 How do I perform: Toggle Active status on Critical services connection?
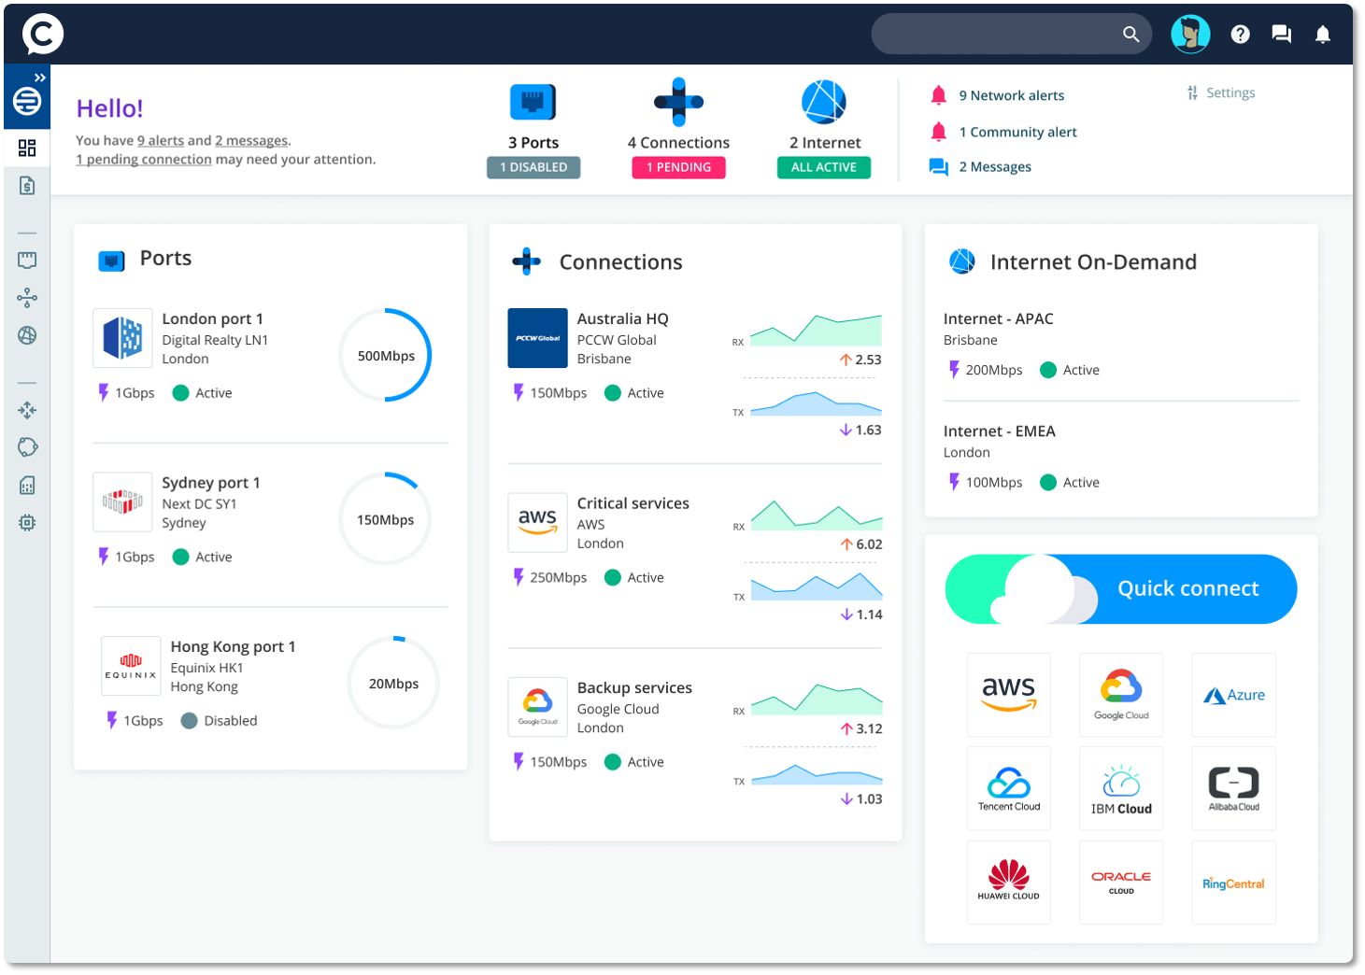click(612, 577)
